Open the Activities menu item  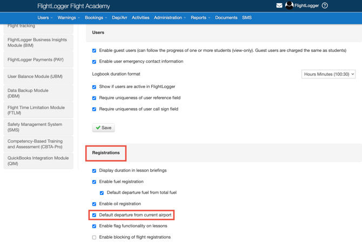[x=140, y=18]
